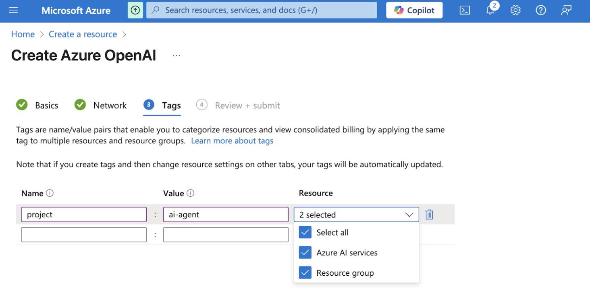Viewport: 590px width, 289px height.
Task: Delete the project tag row via trash icon
Action: pyautogui.click(x=429, y=215)
